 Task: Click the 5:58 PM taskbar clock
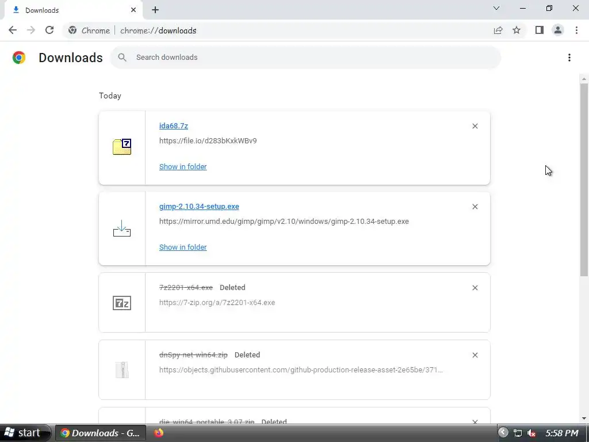tap(562, 433)
